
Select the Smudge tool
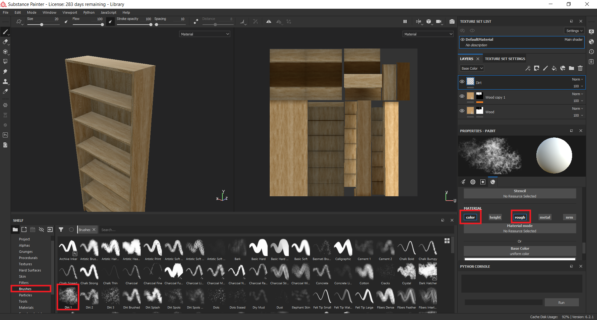[5, 72]
